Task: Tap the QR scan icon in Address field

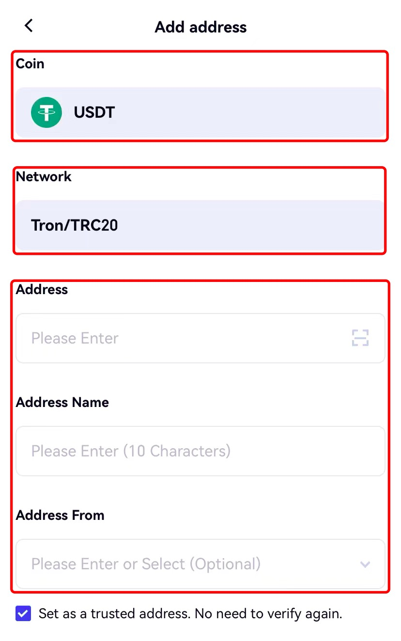Action: 360,338
